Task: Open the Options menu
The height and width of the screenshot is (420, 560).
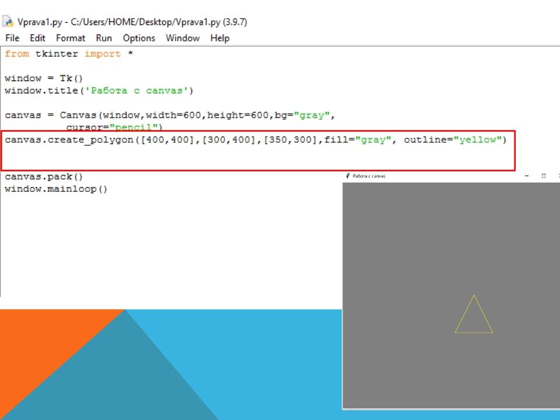Action: (139, 38)
